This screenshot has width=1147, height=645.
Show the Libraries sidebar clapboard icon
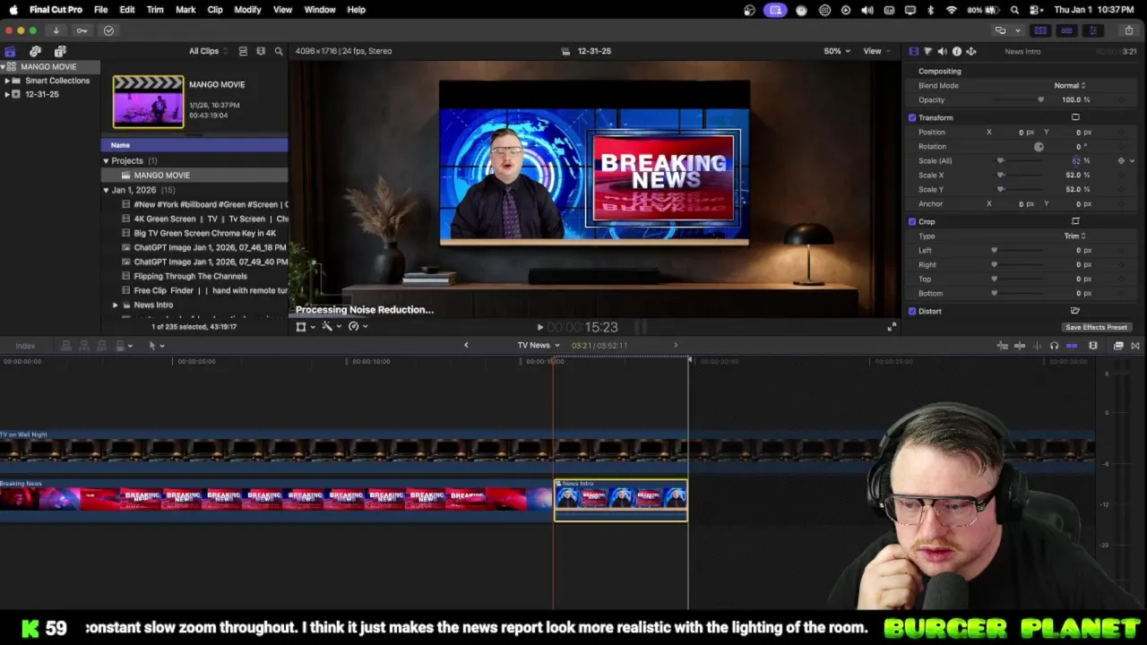click(10, 51)
